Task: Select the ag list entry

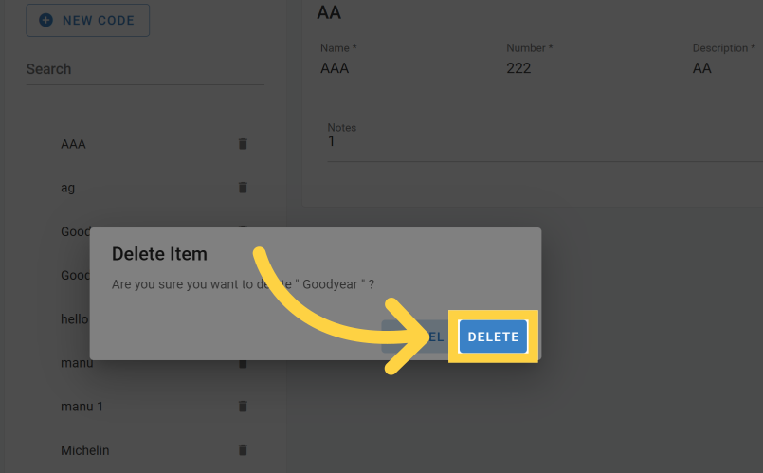Action: pyautogui.click(x=68, y=188)
